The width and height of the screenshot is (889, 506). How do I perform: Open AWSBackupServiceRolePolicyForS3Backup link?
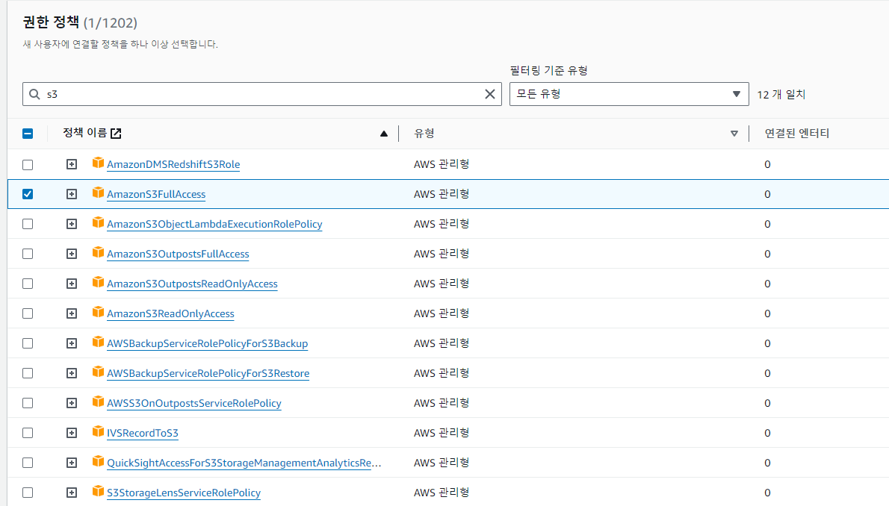point(208,343)
